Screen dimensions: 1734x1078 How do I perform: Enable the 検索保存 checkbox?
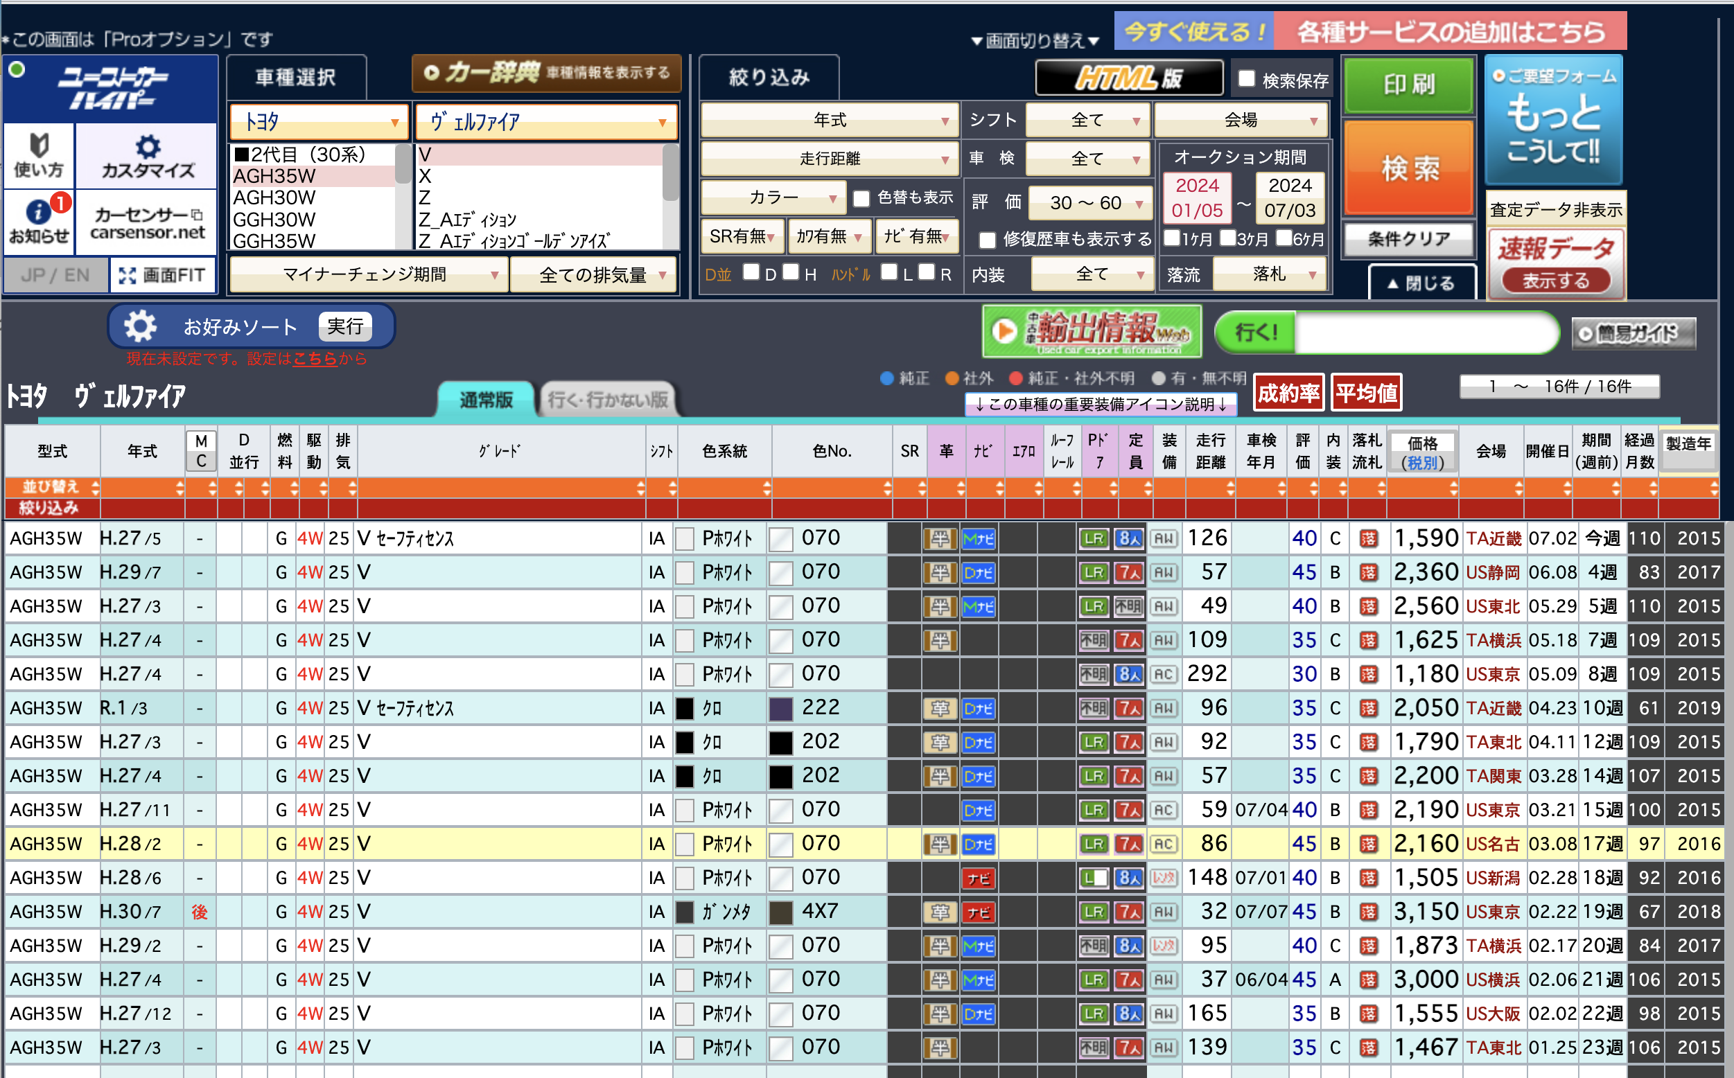(x=1246, y=78)
